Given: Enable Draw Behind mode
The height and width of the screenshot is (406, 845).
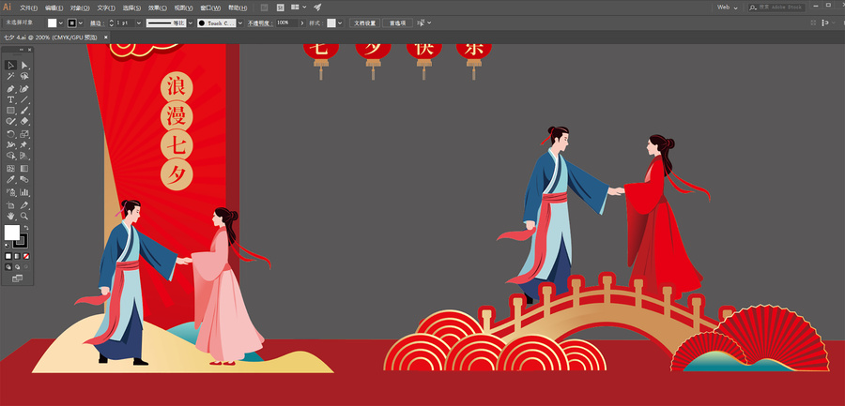Looking at the screenshot, I should tap(17, 266).
